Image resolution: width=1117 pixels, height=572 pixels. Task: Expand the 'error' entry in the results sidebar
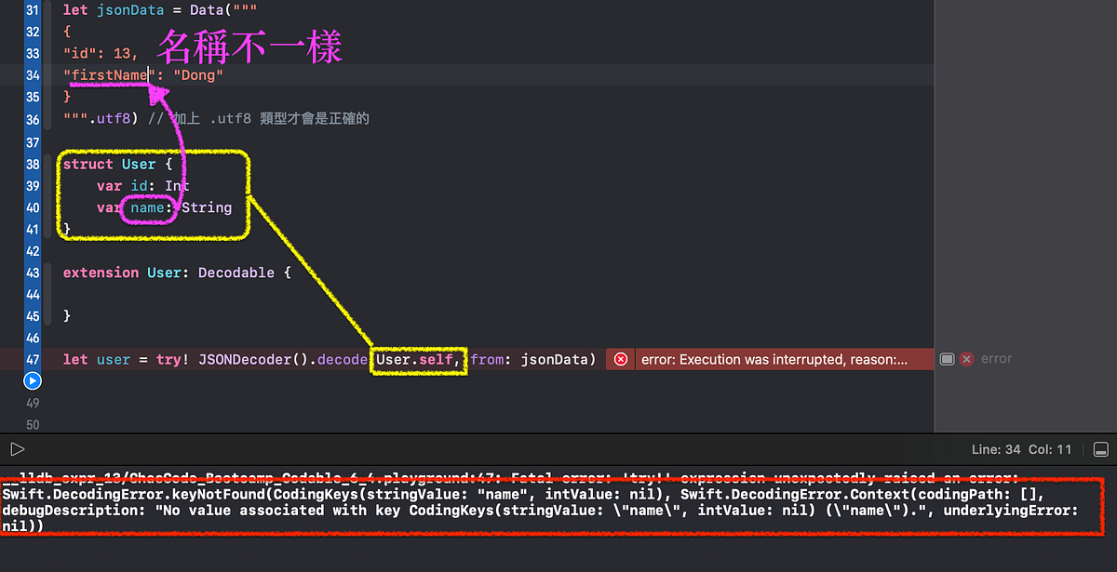pyautogui.click(x=996, y=358)
